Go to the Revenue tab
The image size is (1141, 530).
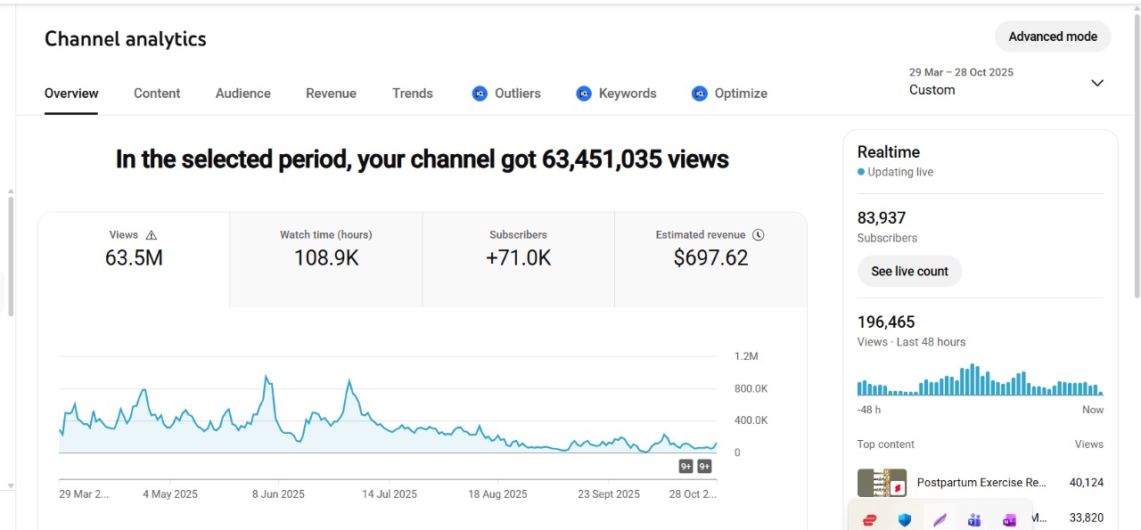[x=331, y=94]
